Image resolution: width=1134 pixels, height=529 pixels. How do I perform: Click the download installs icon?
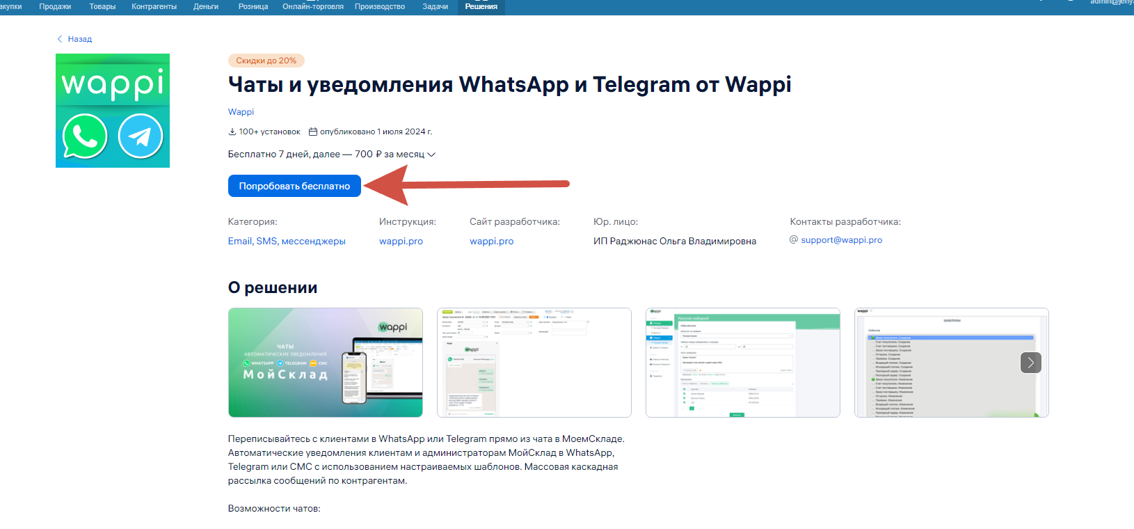232,132
